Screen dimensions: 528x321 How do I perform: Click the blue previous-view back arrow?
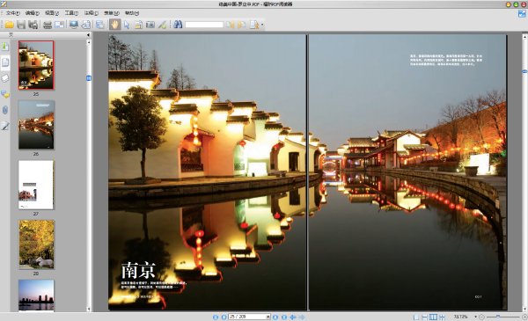coord(293,317)
